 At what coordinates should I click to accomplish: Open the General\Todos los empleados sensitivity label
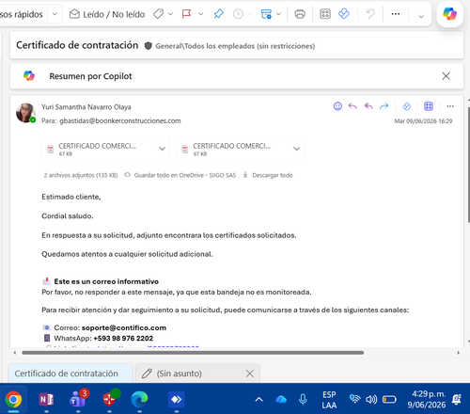(235, 46)
